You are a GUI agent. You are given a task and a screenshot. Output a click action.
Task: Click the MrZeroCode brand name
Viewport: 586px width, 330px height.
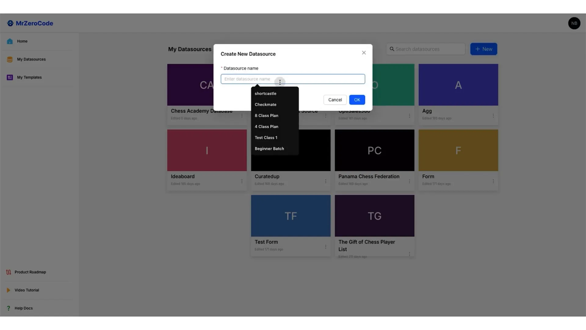pos(34,23)
